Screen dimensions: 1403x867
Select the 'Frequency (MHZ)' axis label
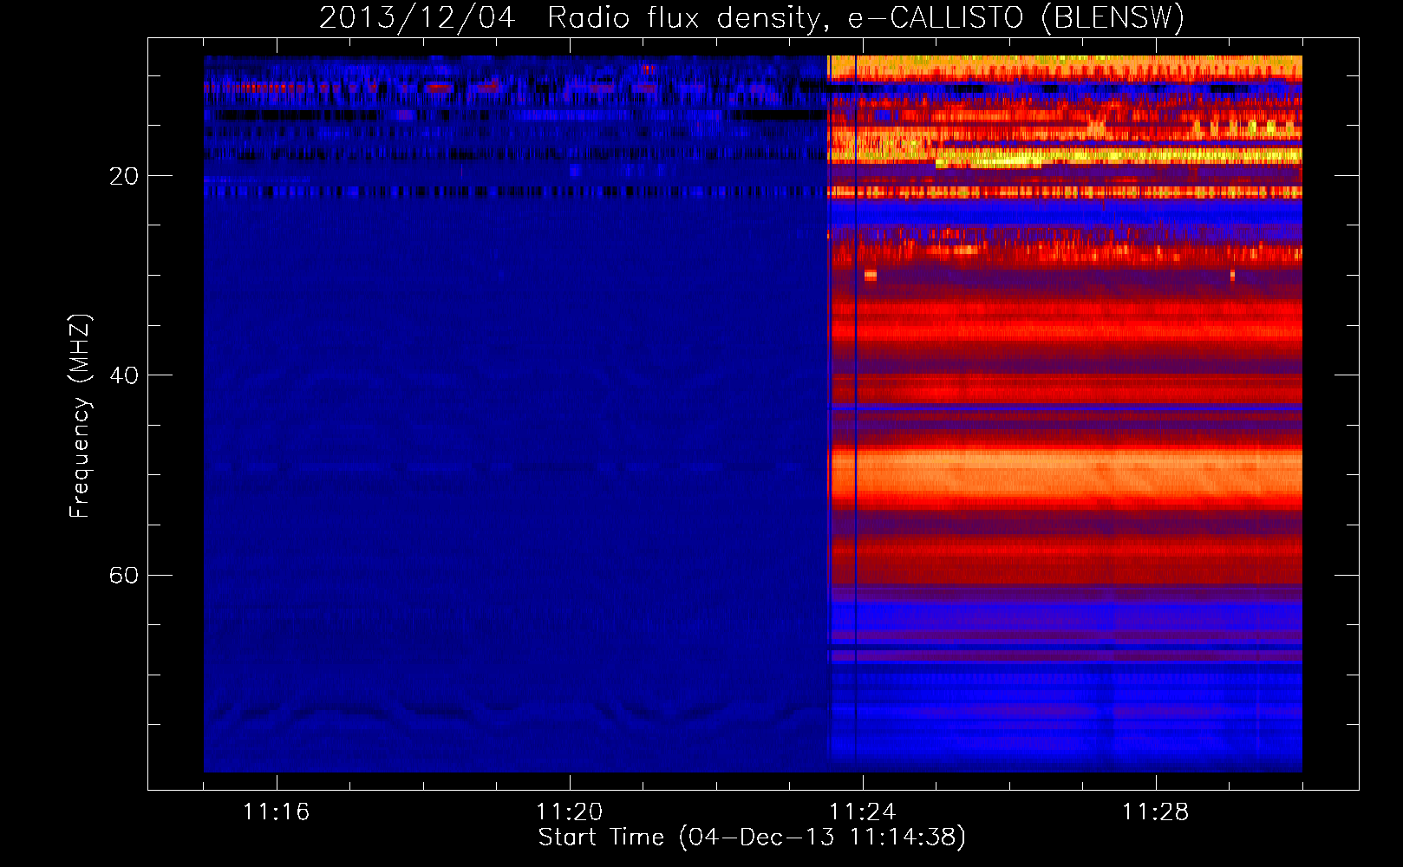click(80, 416)
